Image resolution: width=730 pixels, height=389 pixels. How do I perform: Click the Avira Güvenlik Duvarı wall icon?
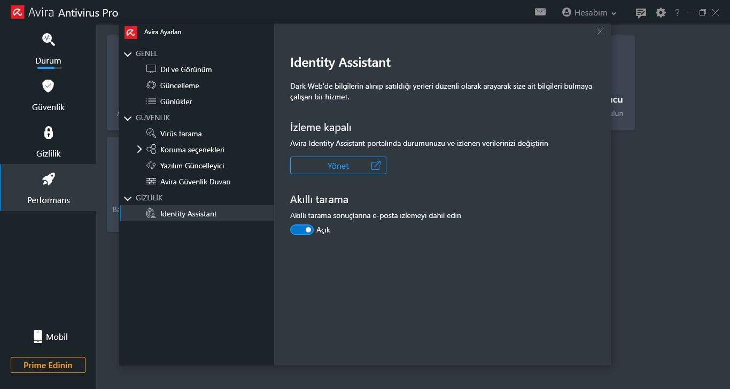point(151,182)
